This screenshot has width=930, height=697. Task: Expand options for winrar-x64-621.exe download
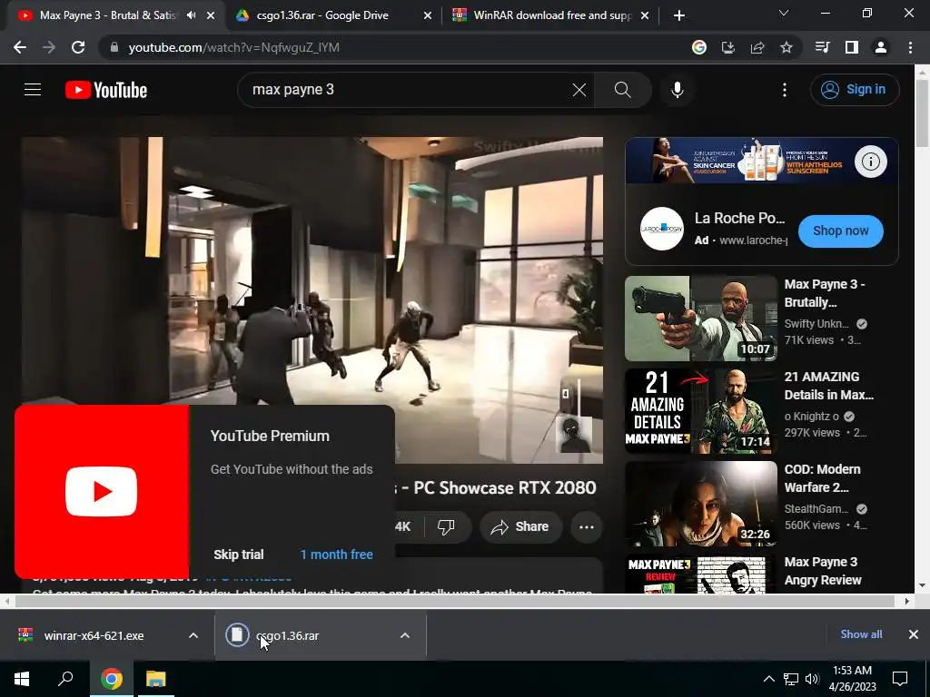(193, 635)
